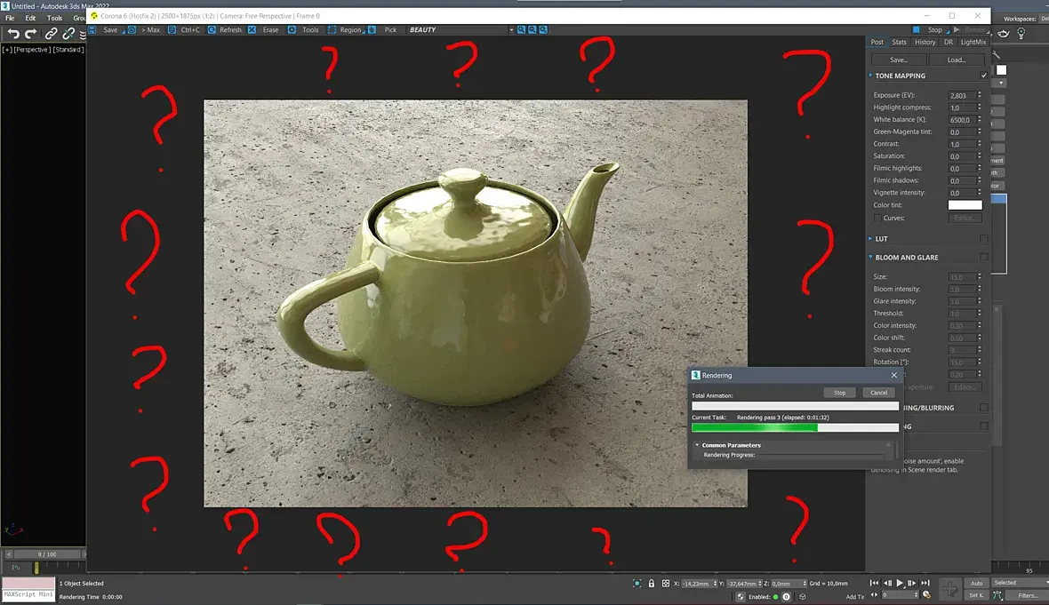The height and width of the screenshot is (605, 1049).
Task: Toggle the green Enabled indicator in status bar
Action: tap(775, 597)
